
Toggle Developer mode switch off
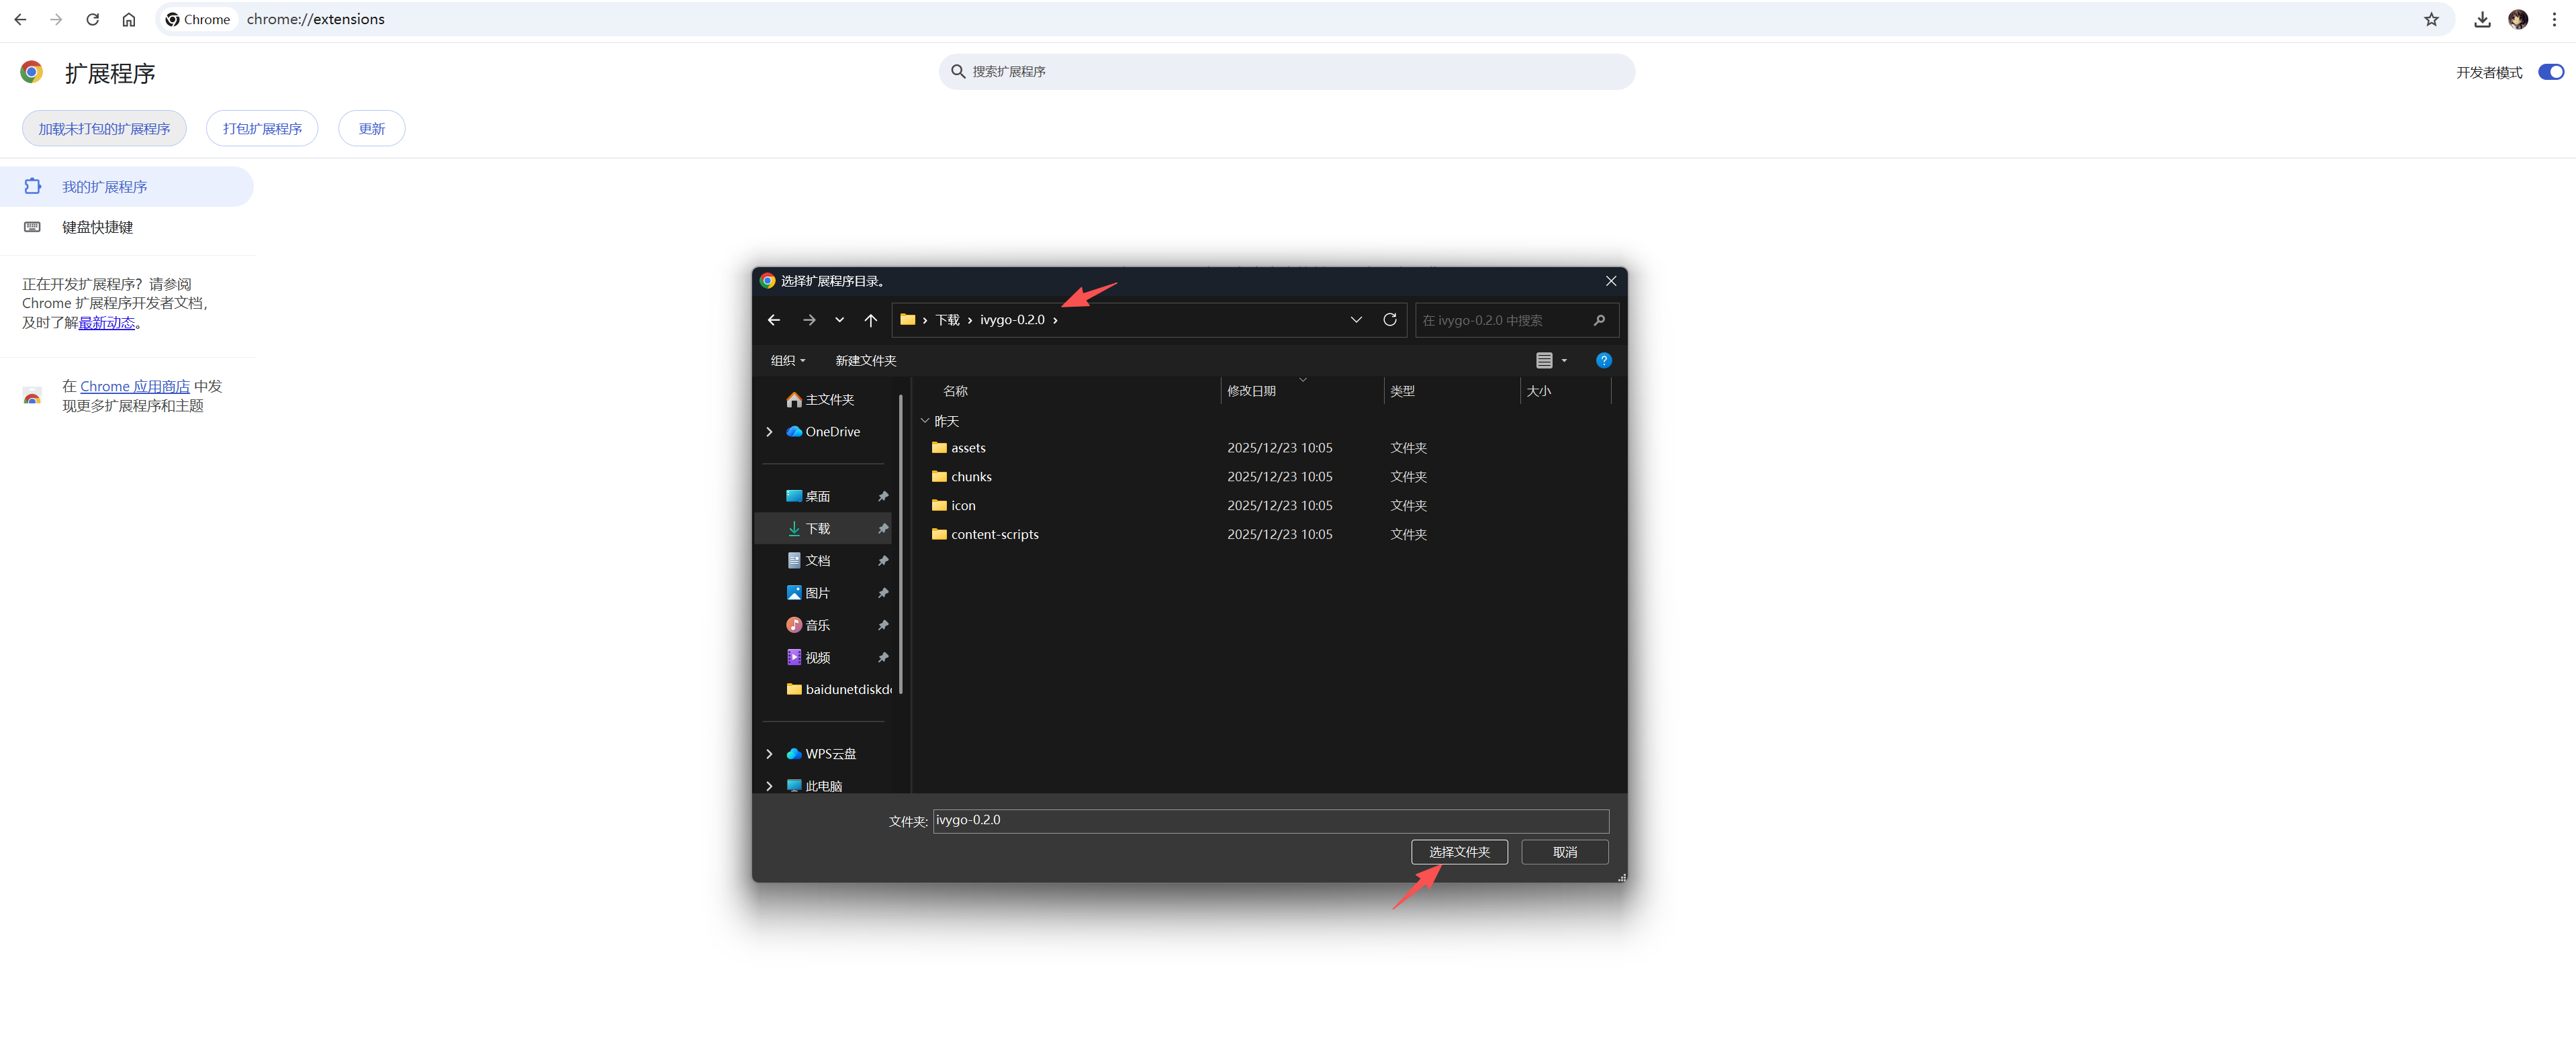pos(2550,72)
